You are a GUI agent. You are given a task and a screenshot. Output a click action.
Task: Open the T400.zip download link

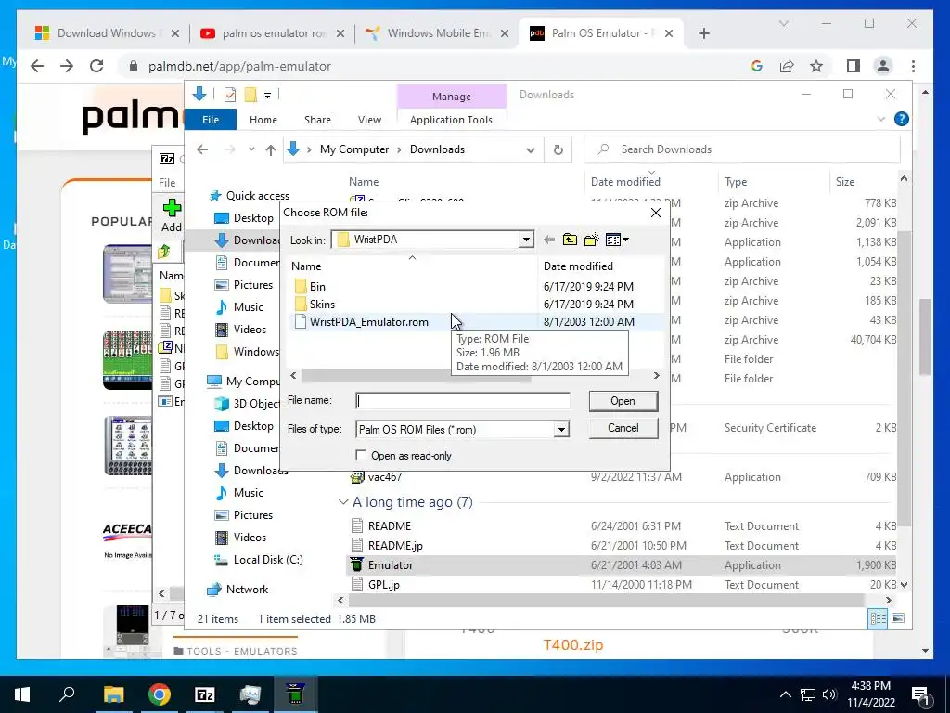[573, 644]
